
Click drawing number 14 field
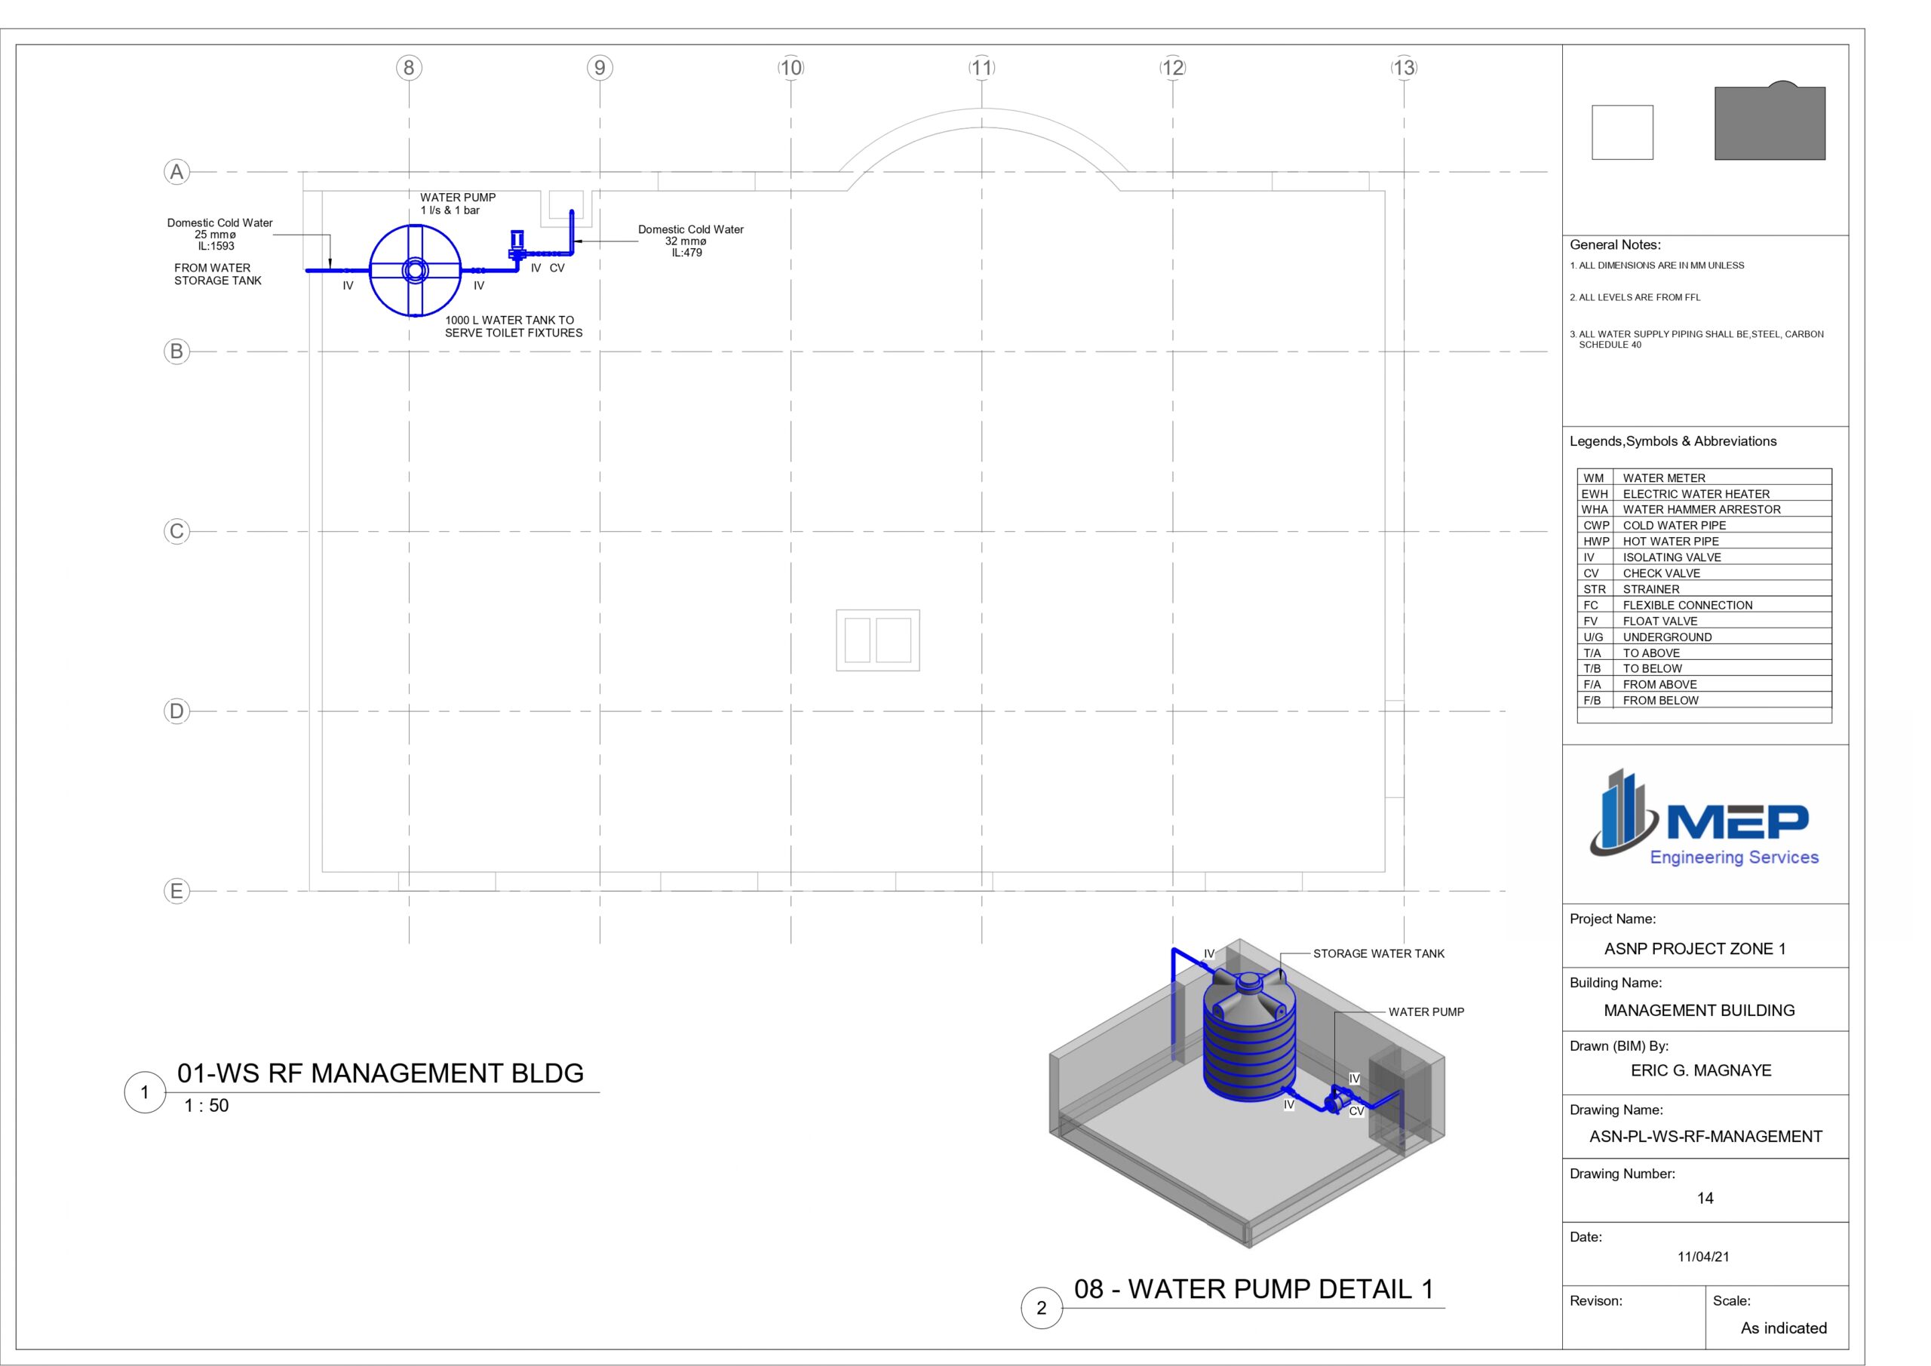pyautogui.click(x=1705, y=1198)
